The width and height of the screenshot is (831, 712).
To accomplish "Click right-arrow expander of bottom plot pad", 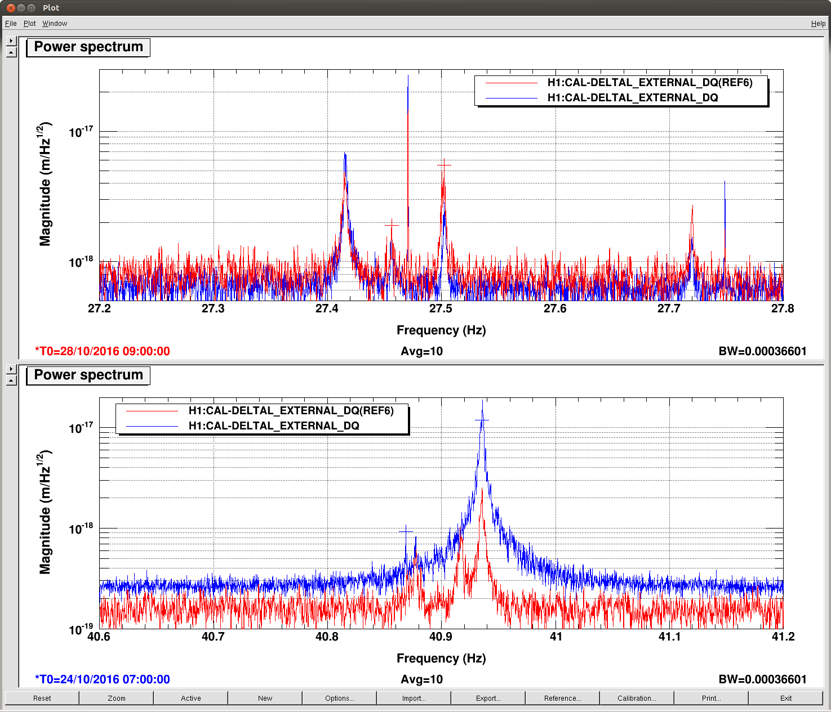I will click(x=11, y=369).
